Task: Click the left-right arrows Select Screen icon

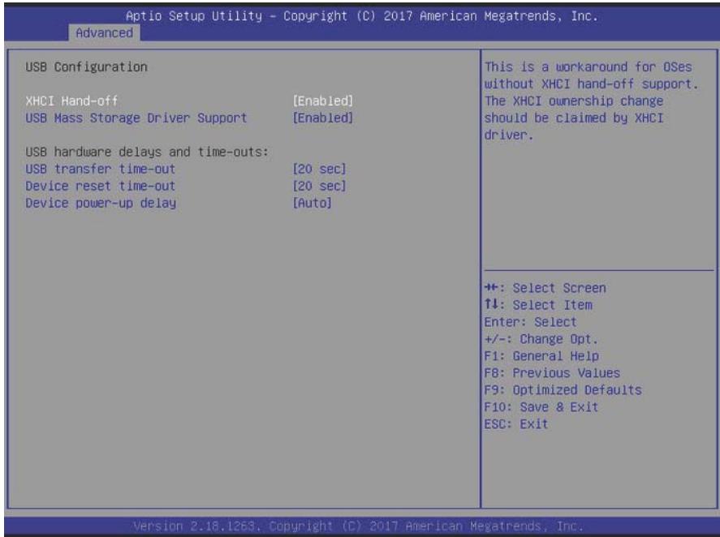Action: pyautogui.click(x=491, y=288)
